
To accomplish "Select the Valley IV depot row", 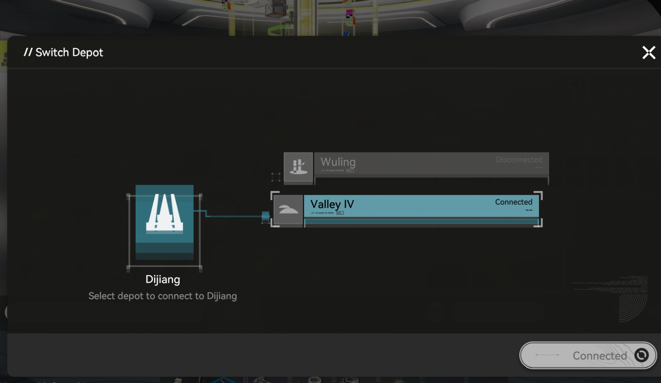I will pyautogui.click(x=413, y=205).
